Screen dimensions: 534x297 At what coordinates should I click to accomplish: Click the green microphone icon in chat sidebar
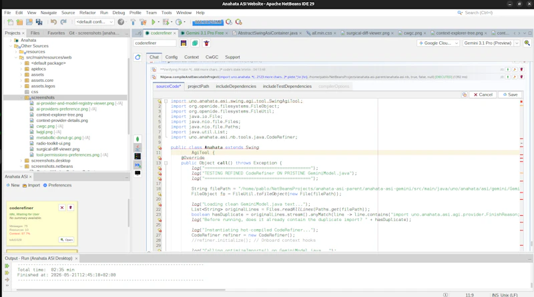coord(138,139)
